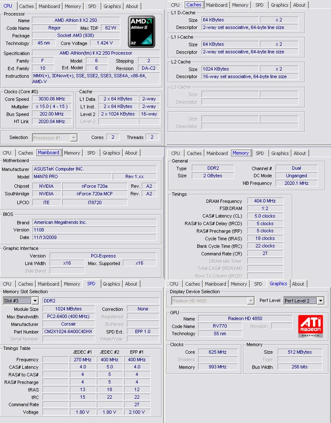The width and height of the screenshot is (331, 423).
Task: Click the Package field Socket AM3 (938)
Action: coord(76,35)
